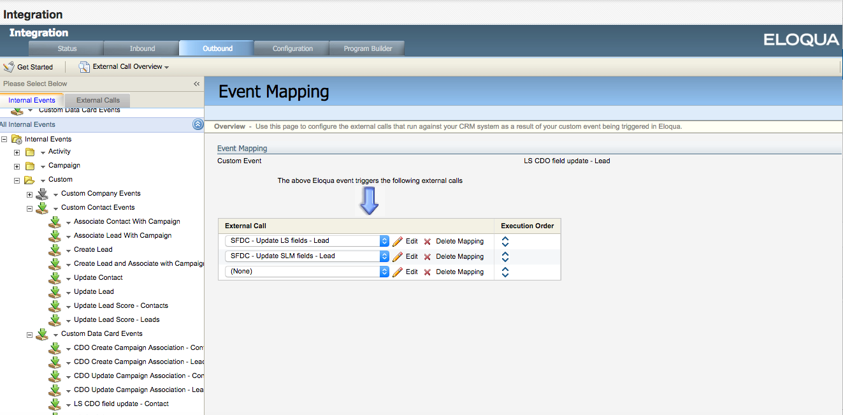Image resolution: width=843 pixels, height=415 pixels.
Task: Click the grey Custom Company Events icon
Action: (42, 194)
